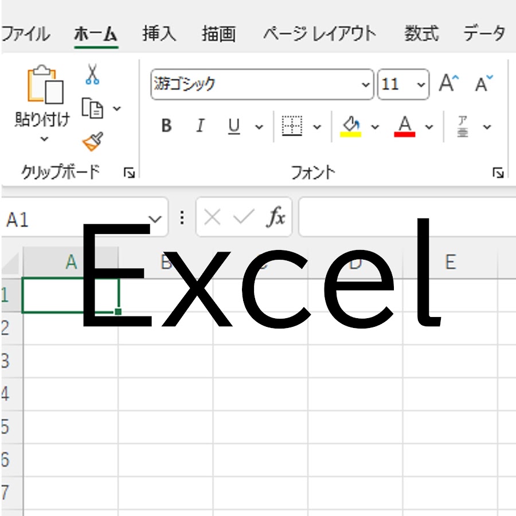Select row 1 header
Viewport: 516px width, 516px height.
[11, 295]
